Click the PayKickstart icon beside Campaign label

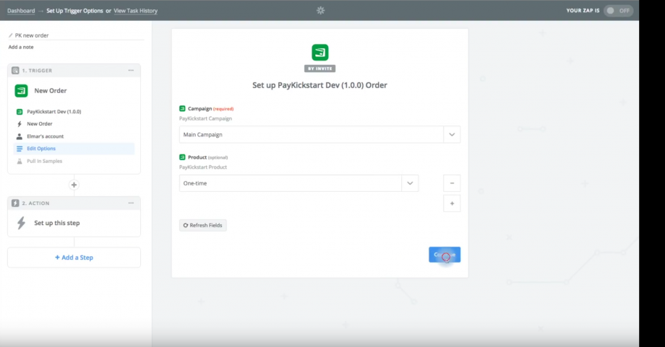(x=182, y=109)
